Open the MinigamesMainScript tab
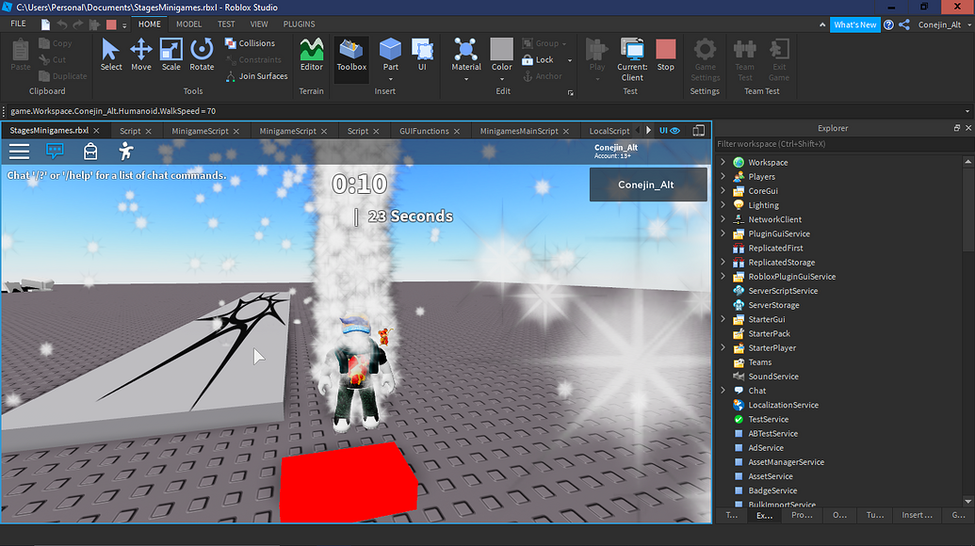This screenshot has width=975, height=546. [519, 131]
